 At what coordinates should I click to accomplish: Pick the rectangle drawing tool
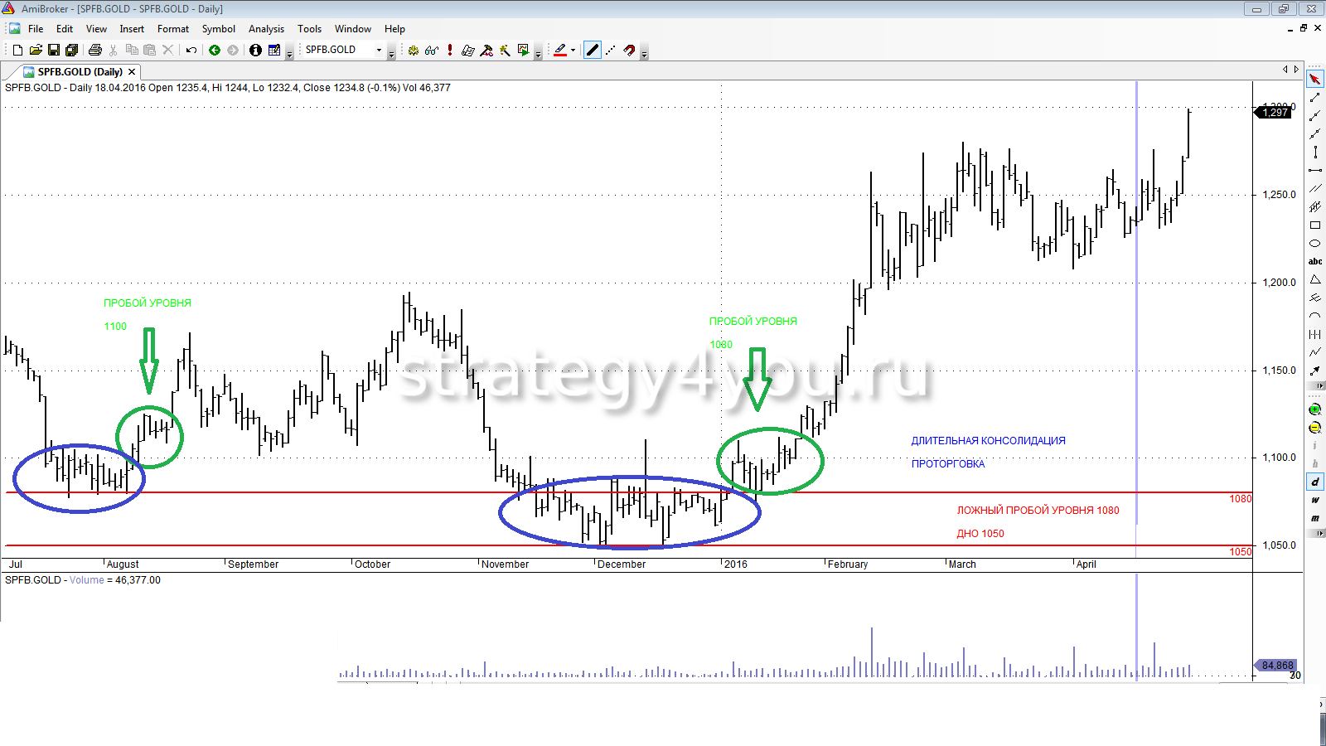click(x=1315, y=225)
